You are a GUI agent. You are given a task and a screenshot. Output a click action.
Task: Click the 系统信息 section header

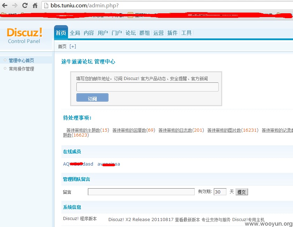click(72, 207)
